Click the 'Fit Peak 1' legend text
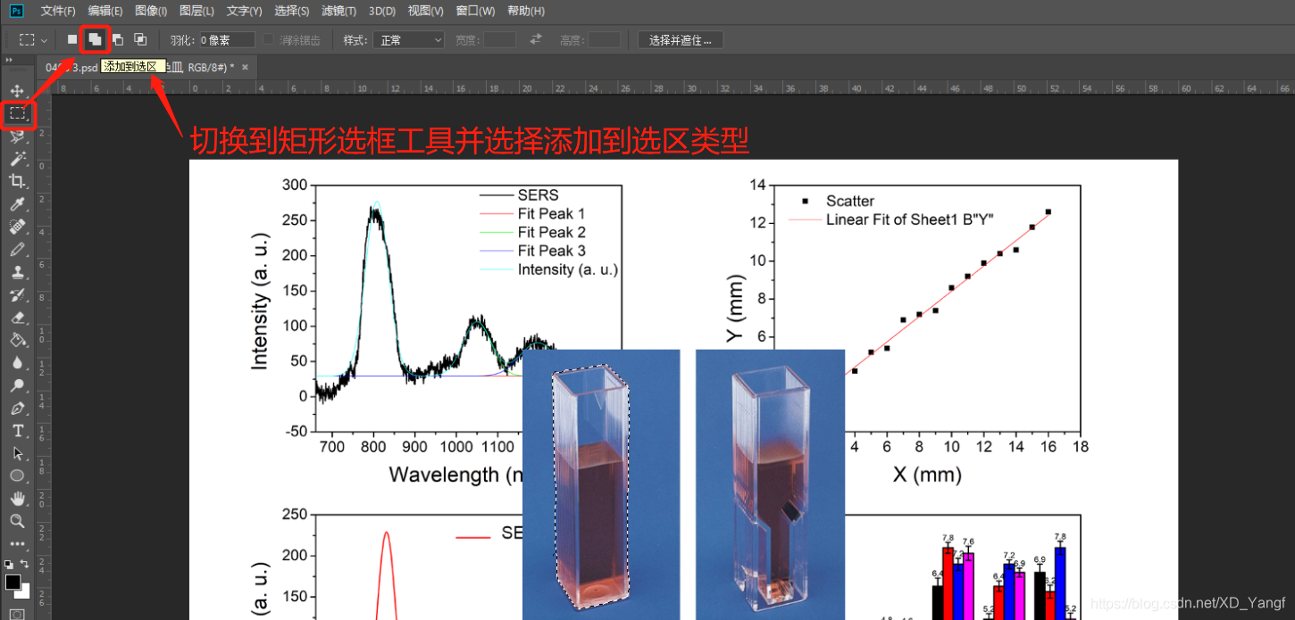 click(x=551, y=214)
